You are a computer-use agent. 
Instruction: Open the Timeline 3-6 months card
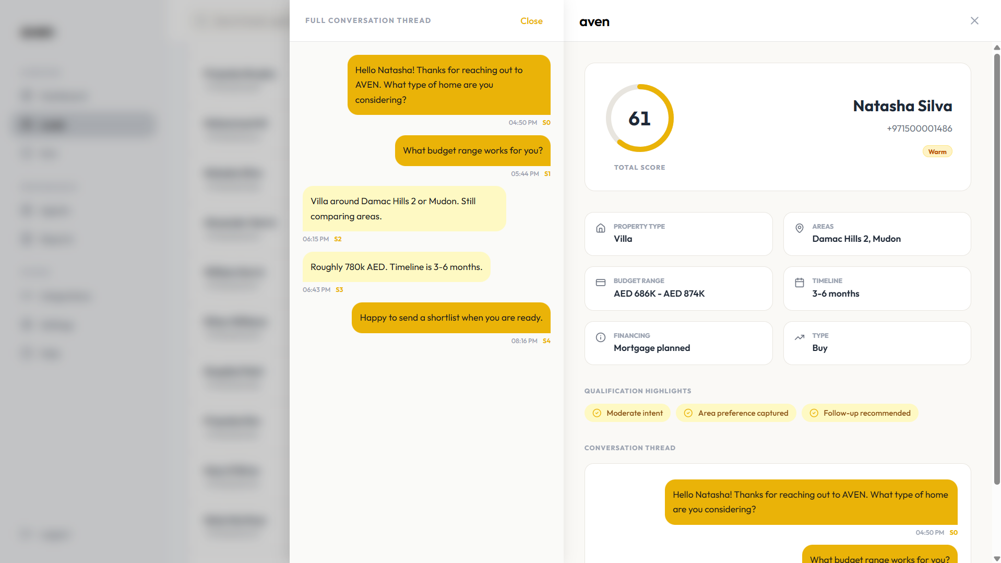click(877, 288)
